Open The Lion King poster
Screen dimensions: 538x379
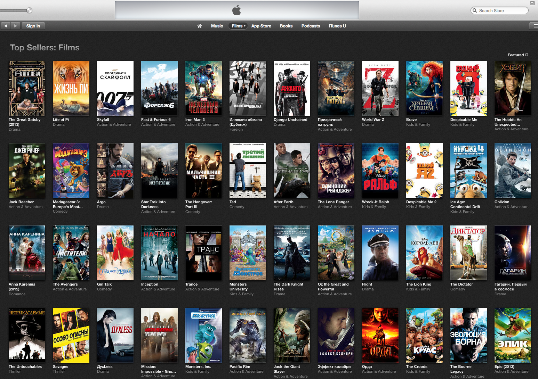coord(424,253)
